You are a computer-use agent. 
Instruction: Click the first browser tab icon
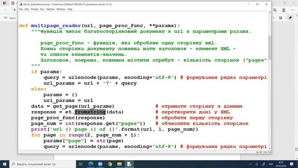(5, 3)
